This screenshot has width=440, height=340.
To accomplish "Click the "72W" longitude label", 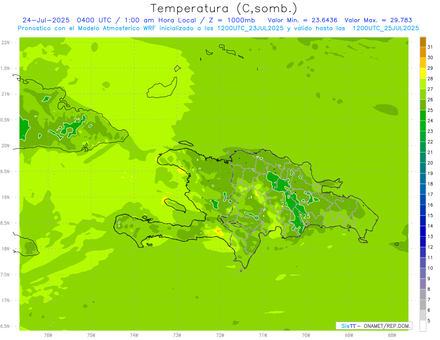I will click(220, 335).
